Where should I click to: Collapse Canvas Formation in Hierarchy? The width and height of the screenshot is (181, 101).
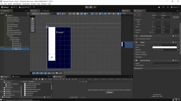point(6,34)
